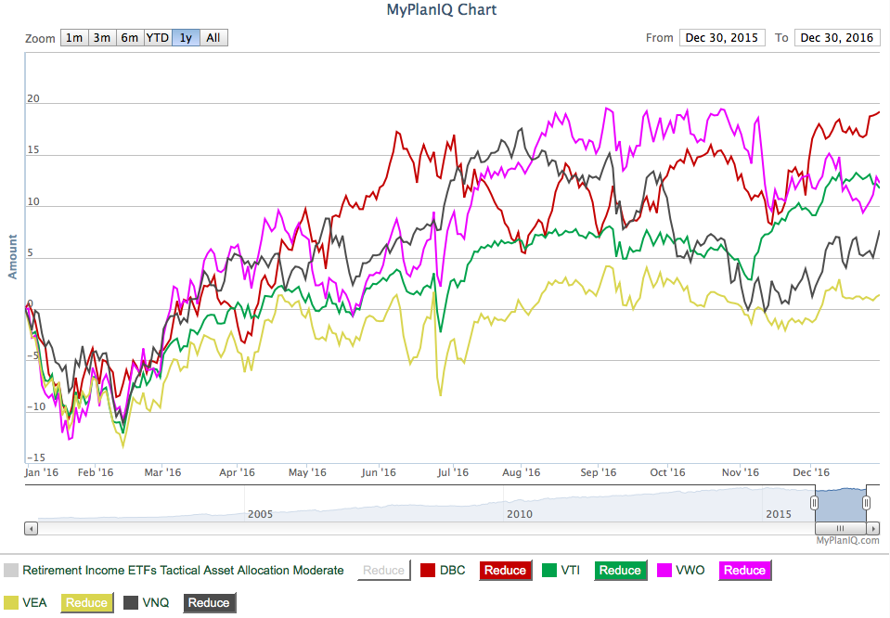Toggle the DBC series legend

click(x=452, y=571)
